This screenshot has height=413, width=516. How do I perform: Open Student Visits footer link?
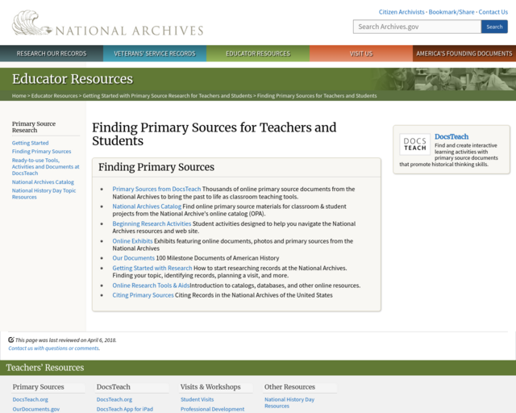point(197,399)
